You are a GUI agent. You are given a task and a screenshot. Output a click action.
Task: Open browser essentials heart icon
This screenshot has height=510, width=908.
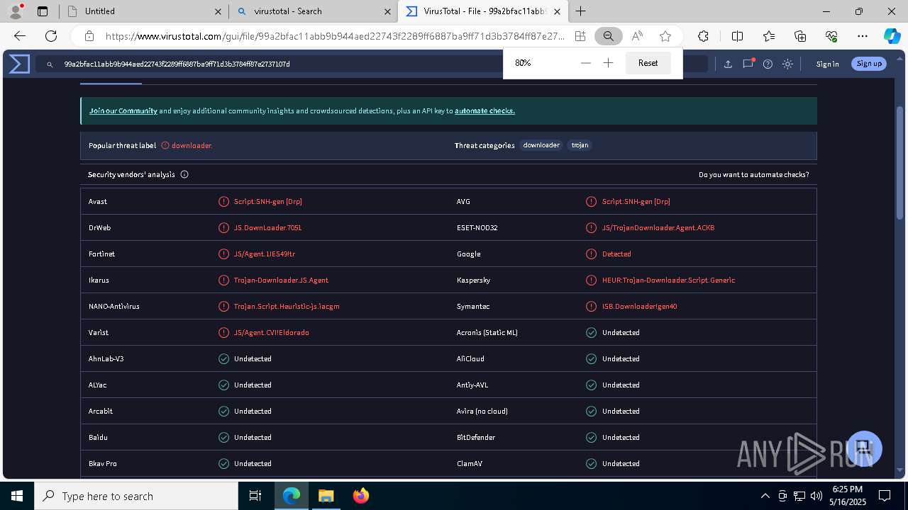click(831, 36)
